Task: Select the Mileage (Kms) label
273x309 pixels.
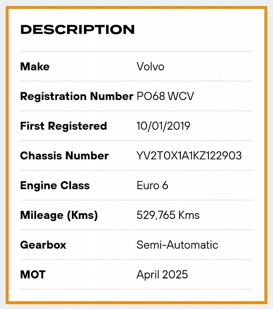Action: coord(59,215)
